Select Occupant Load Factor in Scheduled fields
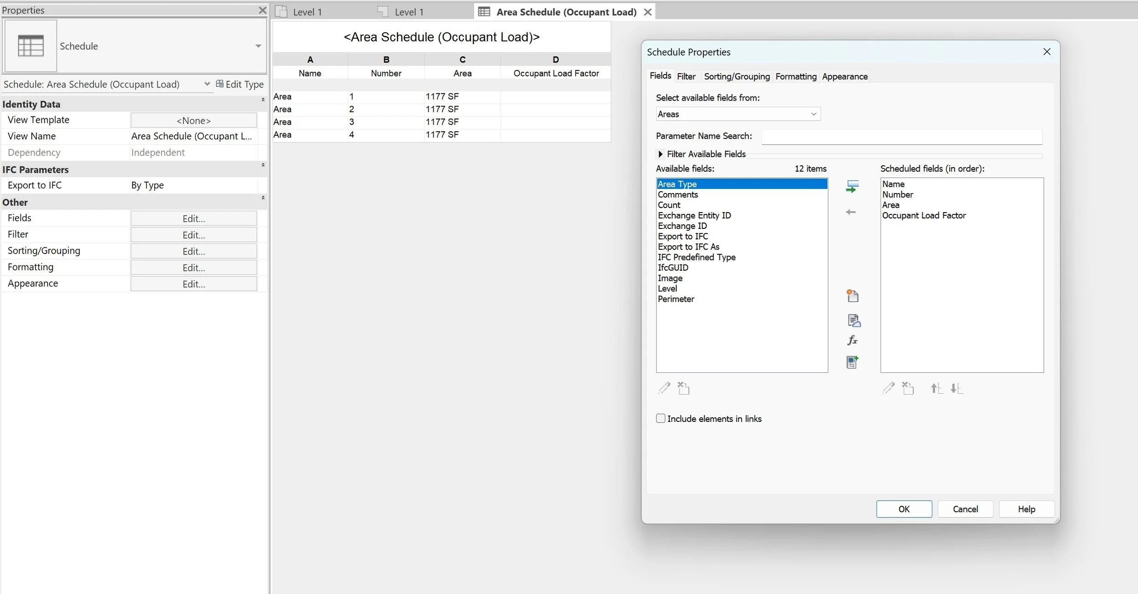Viewport: 1138px width, 594px height. click(x=961, y=215)
